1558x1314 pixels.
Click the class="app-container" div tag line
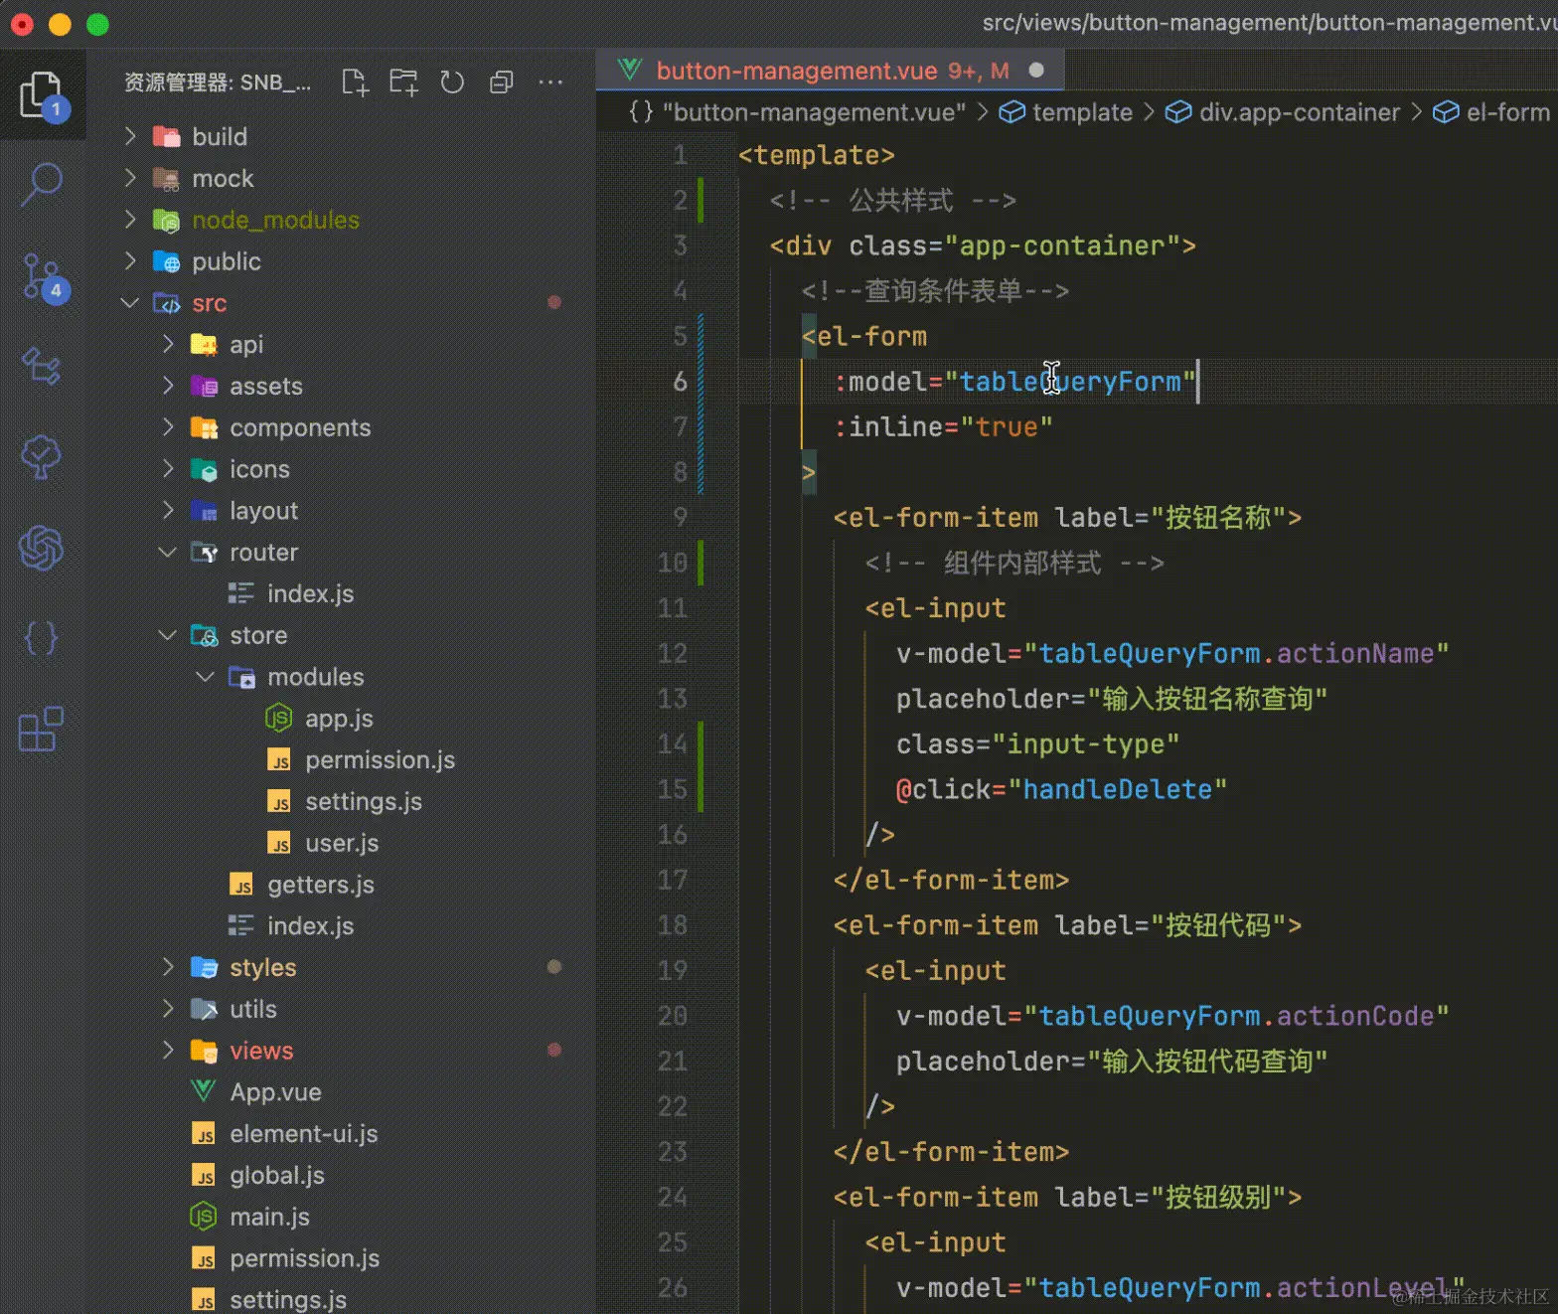click(x=983, y=246)
